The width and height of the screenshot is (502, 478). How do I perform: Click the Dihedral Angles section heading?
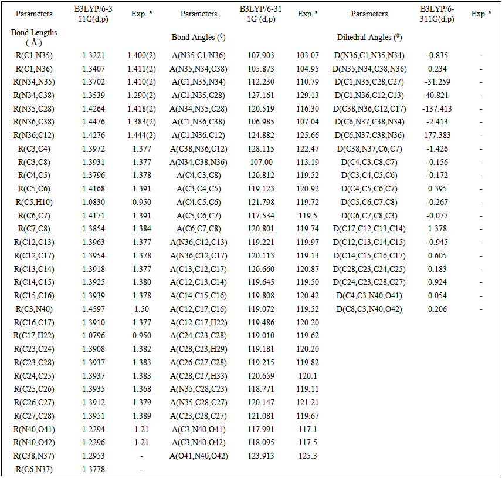[369, 37]
